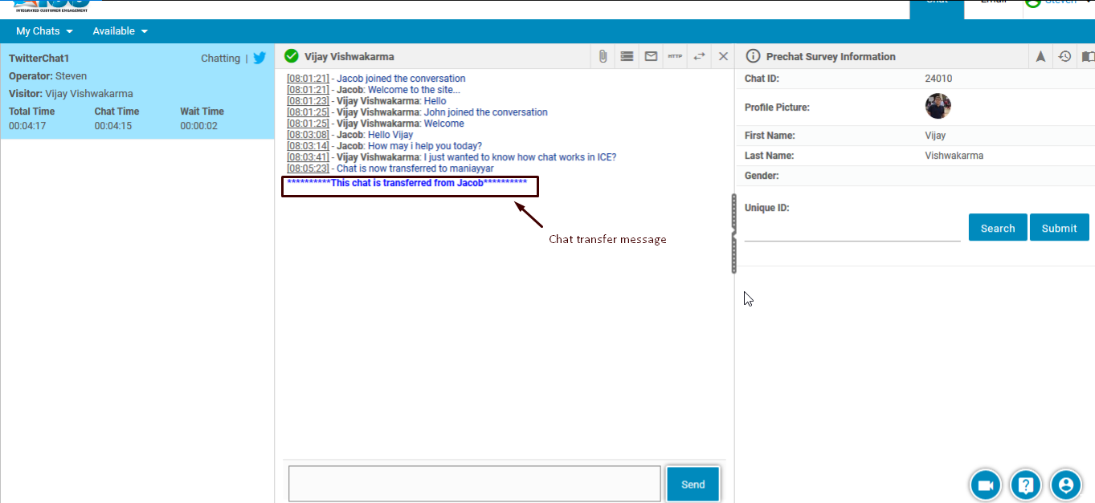
Task: Click the Search button
Action: point(997,228)
